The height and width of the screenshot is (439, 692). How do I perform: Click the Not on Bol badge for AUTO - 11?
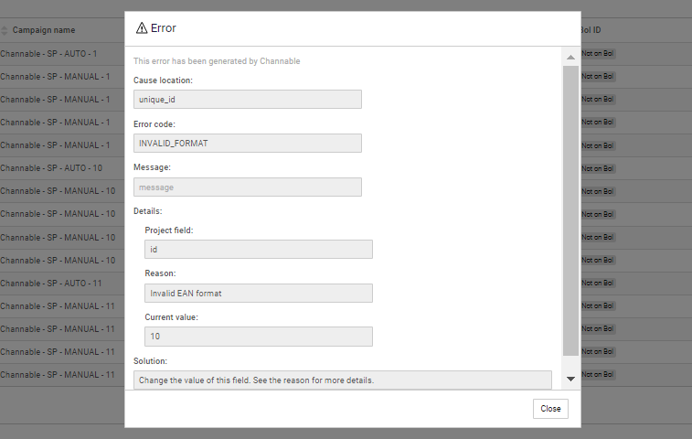598,284
